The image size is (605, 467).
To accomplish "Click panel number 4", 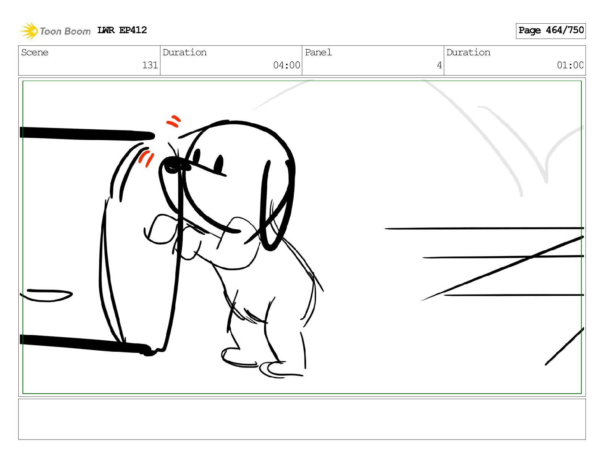I will click(x=439, y=65).
